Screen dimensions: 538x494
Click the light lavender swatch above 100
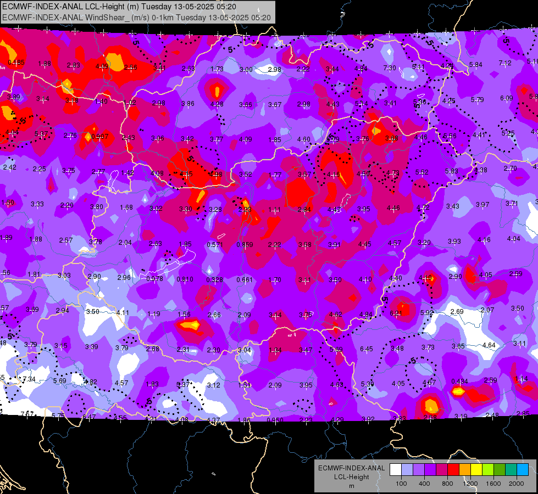pos(407,469)
